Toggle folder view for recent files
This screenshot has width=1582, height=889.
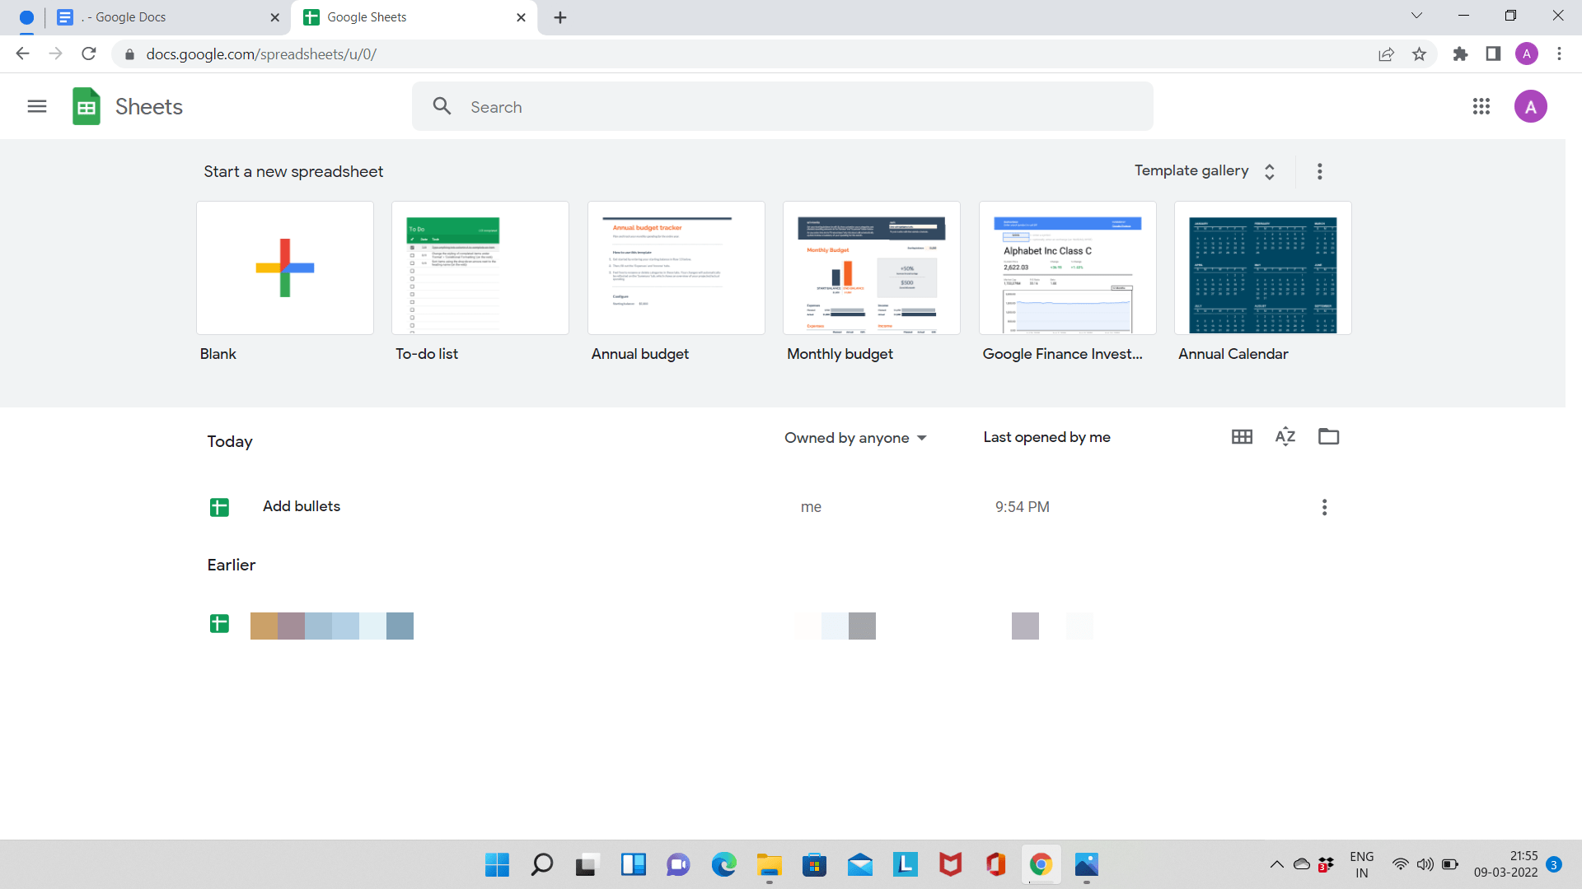(1327, 436)
